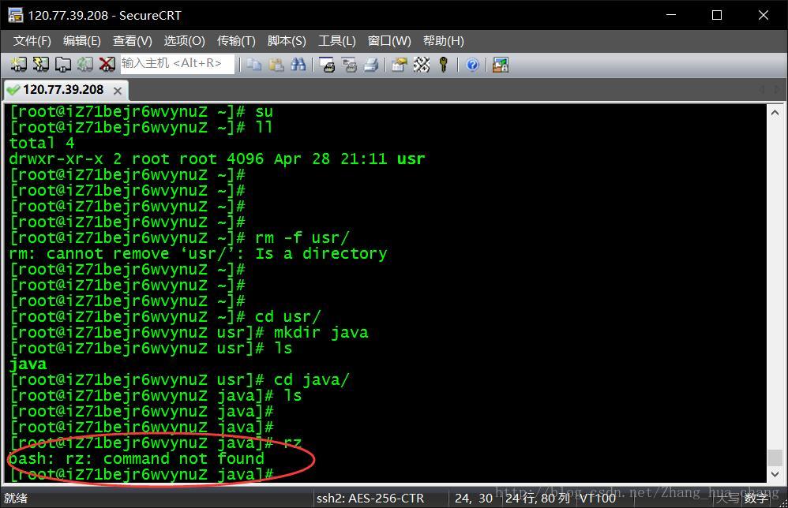Open the 帮助(H) menu
788x508 pixels.
pos(443,41)
